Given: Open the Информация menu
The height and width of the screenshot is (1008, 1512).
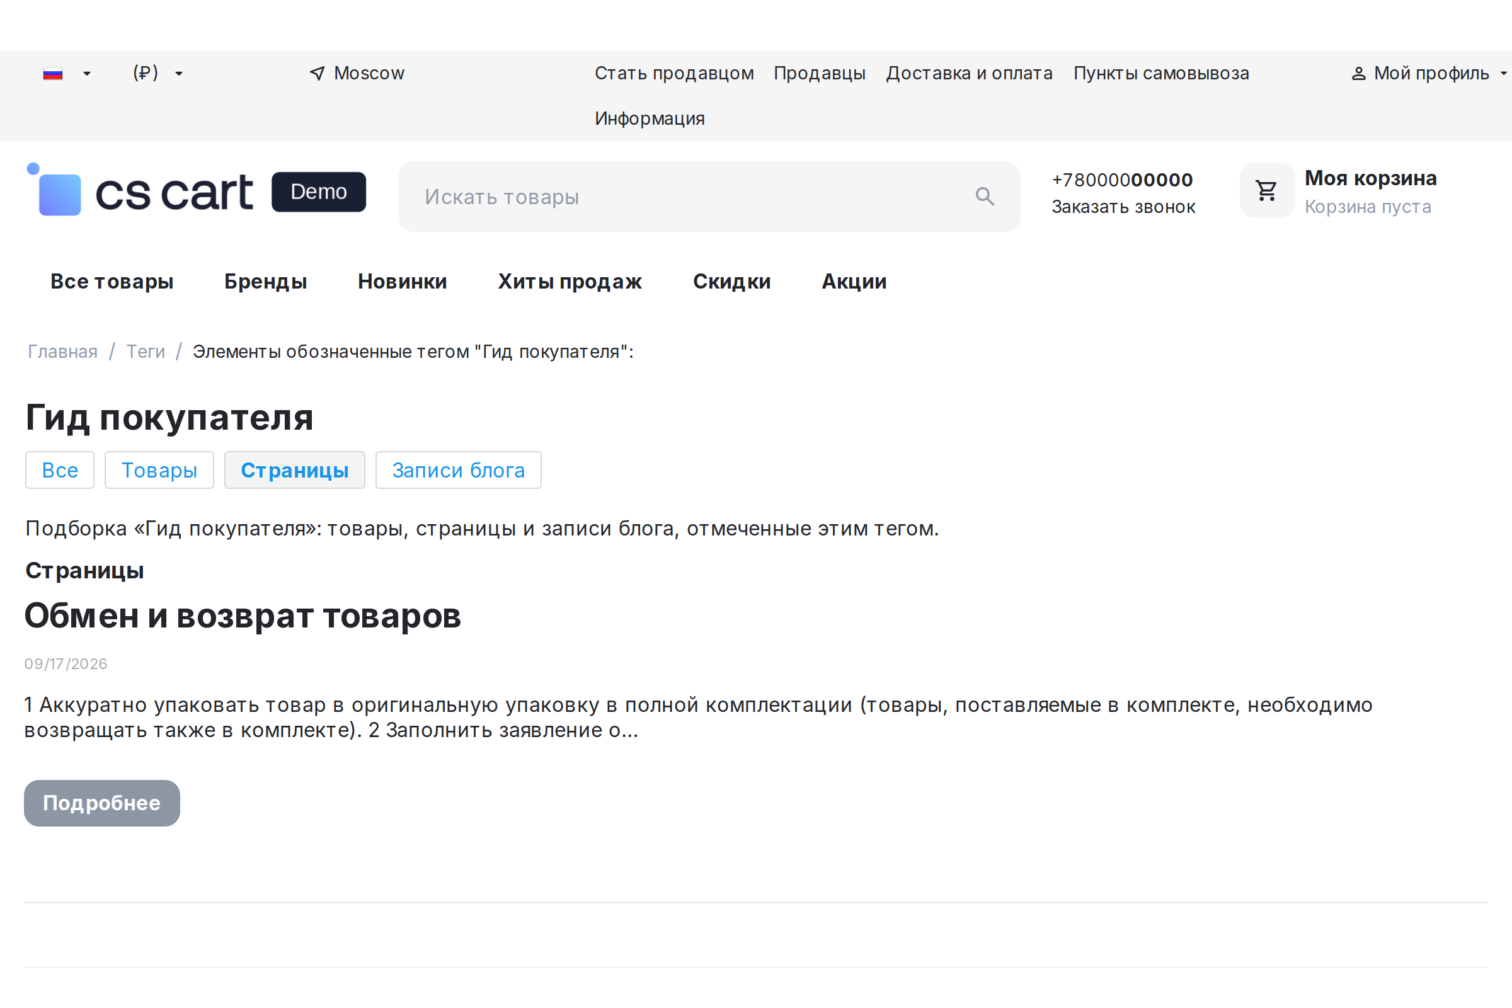Looking at the screenshot, I should pyautogui.click(x=650, y=118).
